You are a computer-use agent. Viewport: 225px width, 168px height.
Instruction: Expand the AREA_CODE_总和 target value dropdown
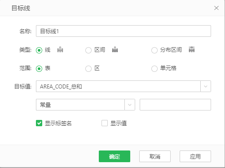coord(206,86)
